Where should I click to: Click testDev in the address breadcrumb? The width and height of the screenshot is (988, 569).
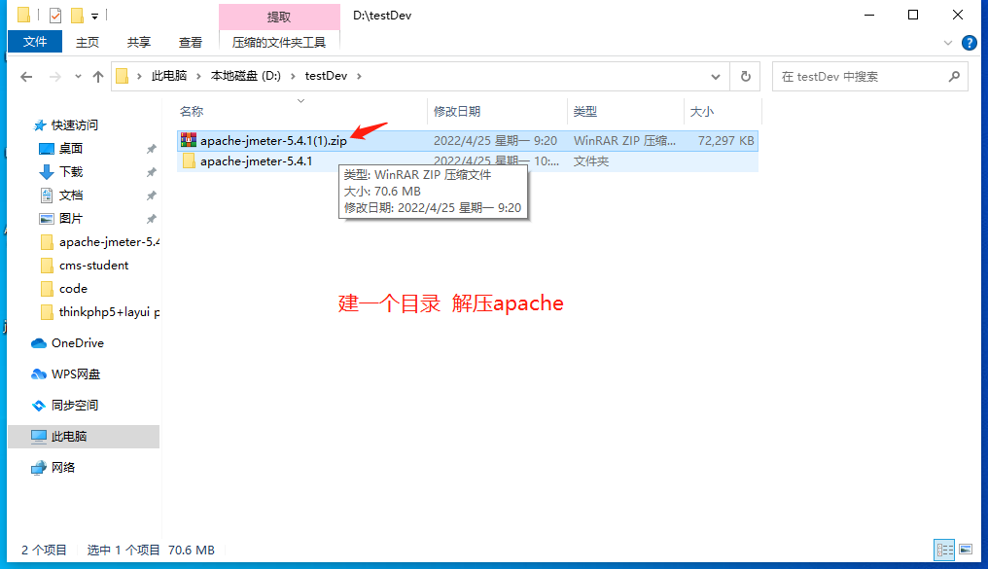pos(326,76)
